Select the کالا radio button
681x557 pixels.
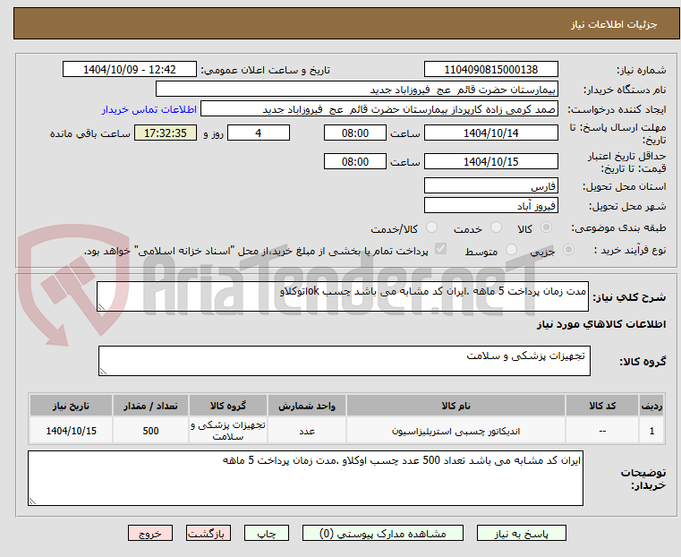click(547, 227)
